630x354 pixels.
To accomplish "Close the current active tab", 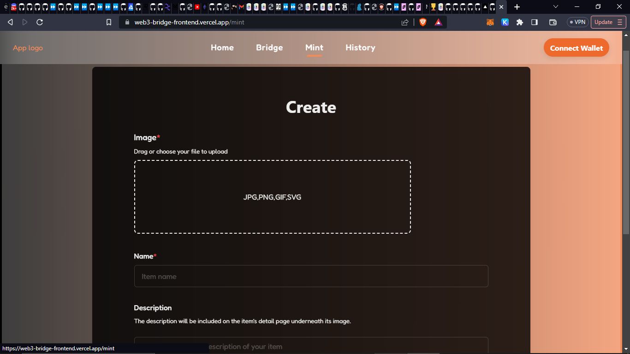I will [501, 7].
